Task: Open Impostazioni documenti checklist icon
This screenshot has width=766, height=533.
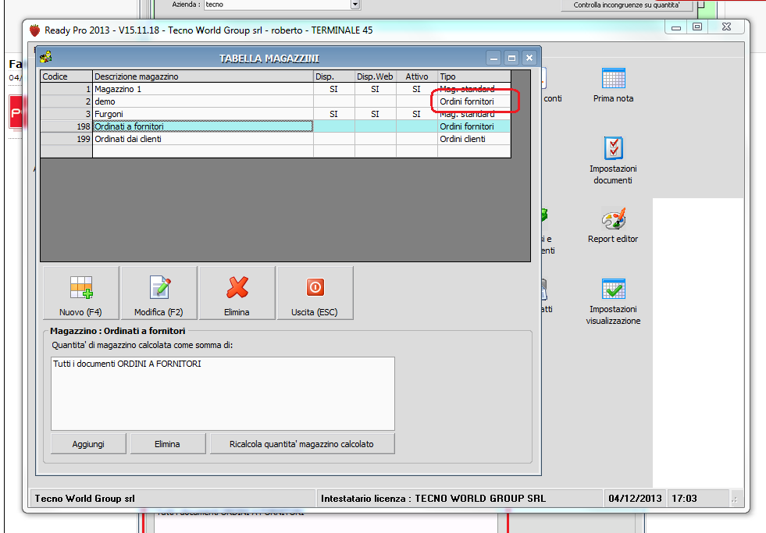Action: pyautogui.click(x=613, y=148)
